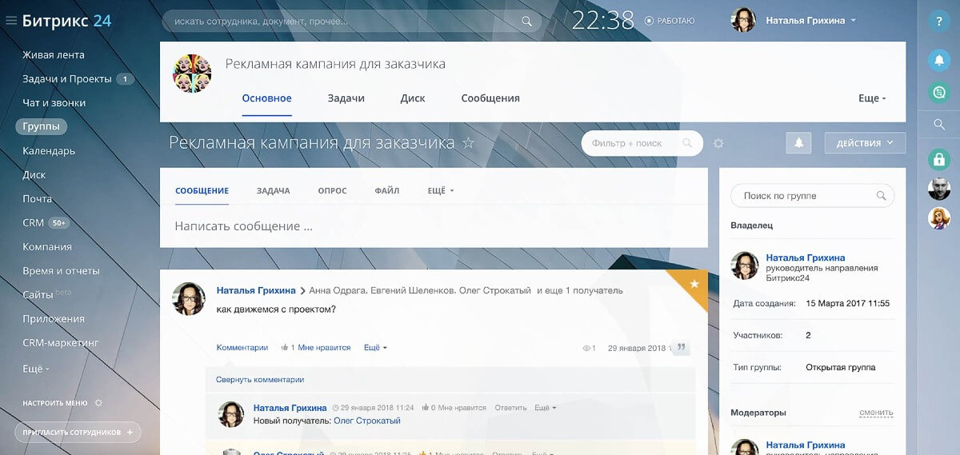The width and height of the screenshot is (960, 455).
Task: Open the green chat messenger icon
Action: [938, 93]
